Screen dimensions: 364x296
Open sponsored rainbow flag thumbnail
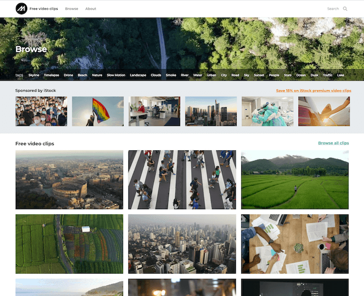98,111
